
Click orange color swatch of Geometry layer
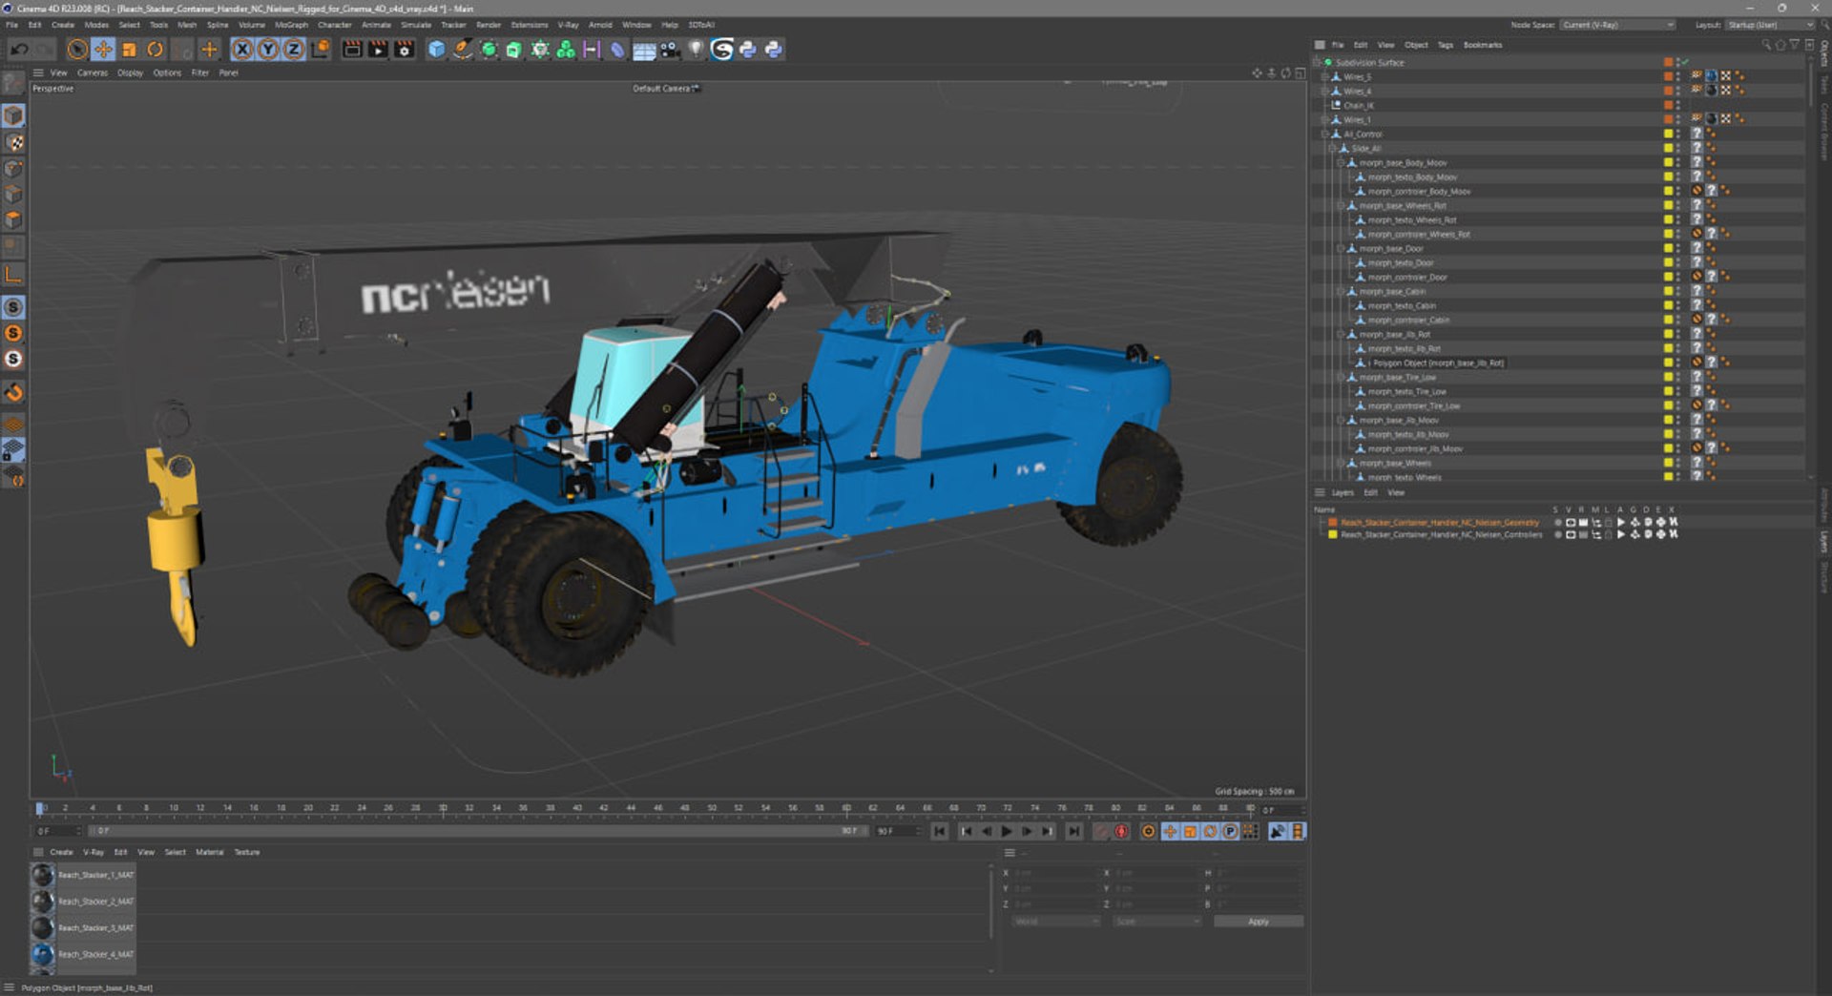1333,523
